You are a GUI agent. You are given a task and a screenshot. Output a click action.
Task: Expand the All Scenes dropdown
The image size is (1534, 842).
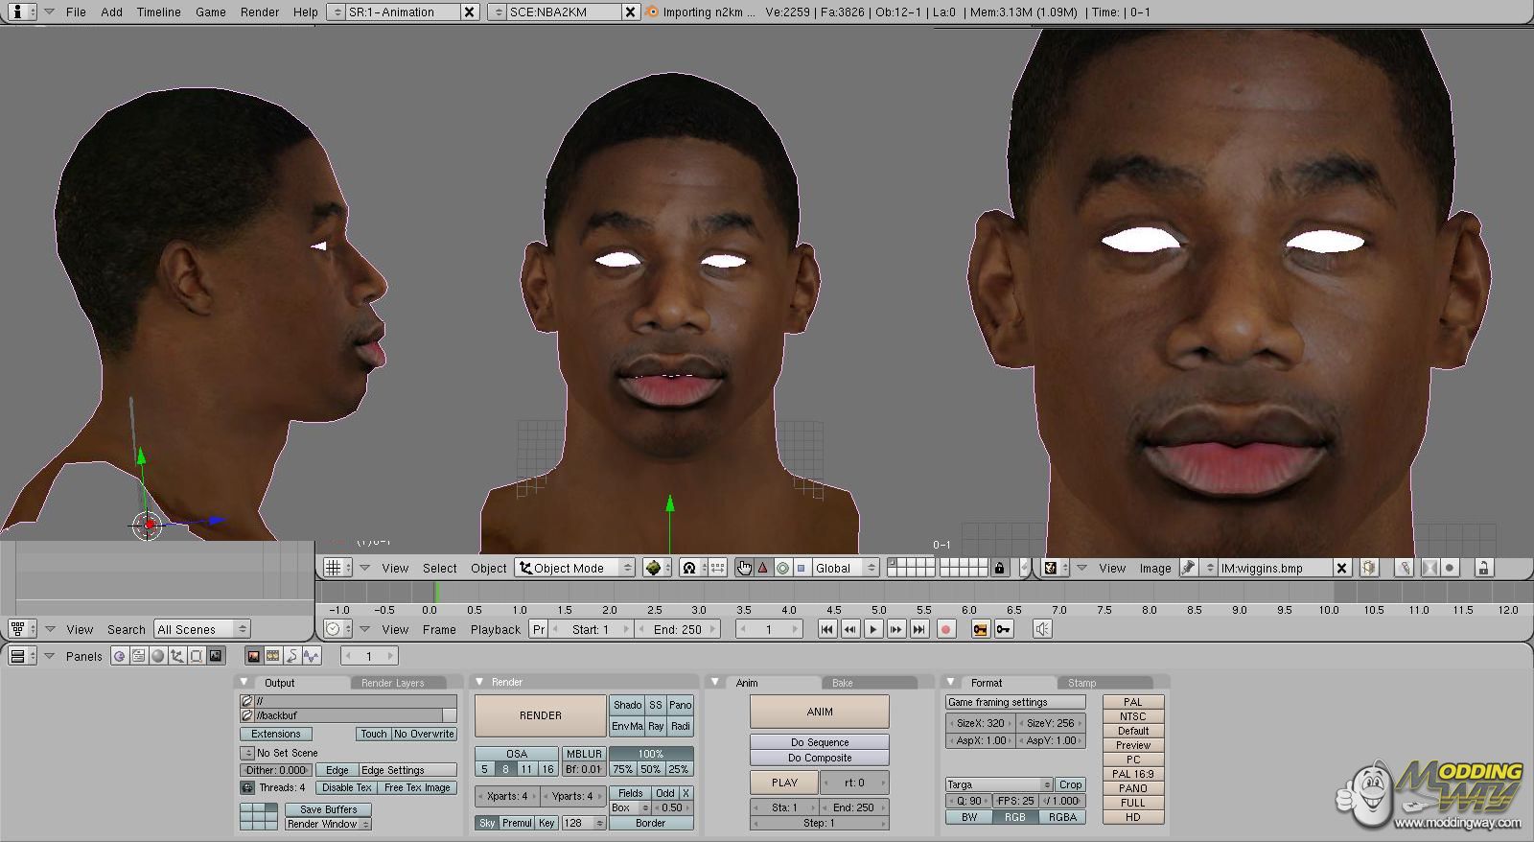pos(201,629)
